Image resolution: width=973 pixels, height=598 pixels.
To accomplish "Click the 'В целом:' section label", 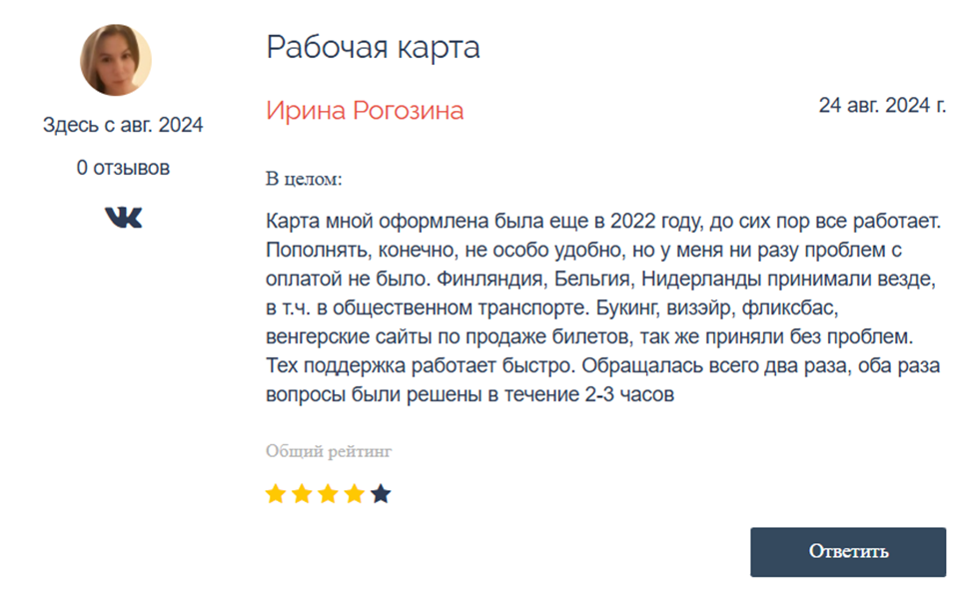I will pos(304,180).
